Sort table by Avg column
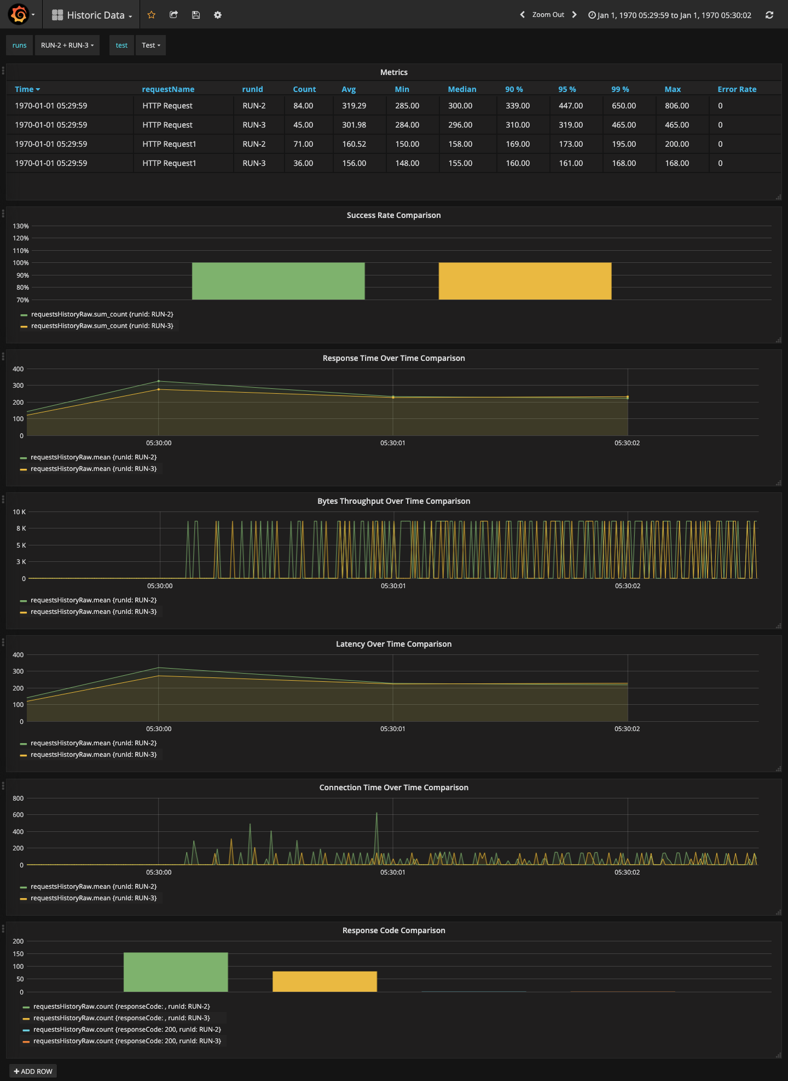 [349, 89]
